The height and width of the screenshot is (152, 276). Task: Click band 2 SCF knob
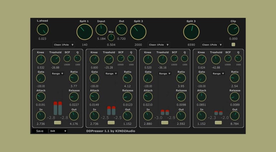[121, 58]
